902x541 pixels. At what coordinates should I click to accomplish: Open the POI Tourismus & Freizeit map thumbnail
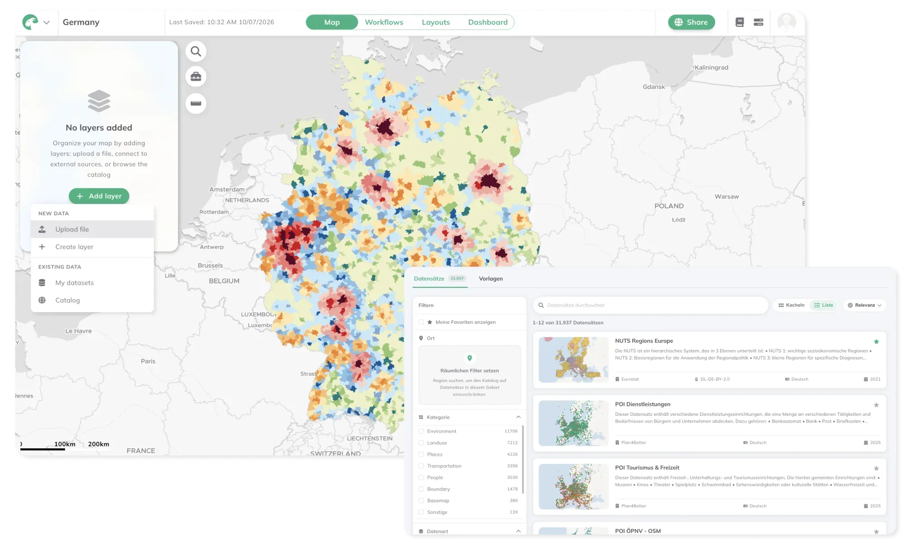[x=574, y=486]
